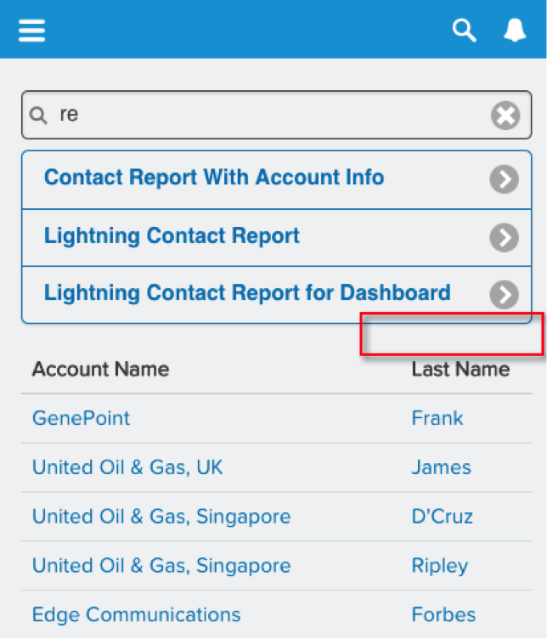
Task: Click the Last Name column header
Action: click(x=460, y=370)
